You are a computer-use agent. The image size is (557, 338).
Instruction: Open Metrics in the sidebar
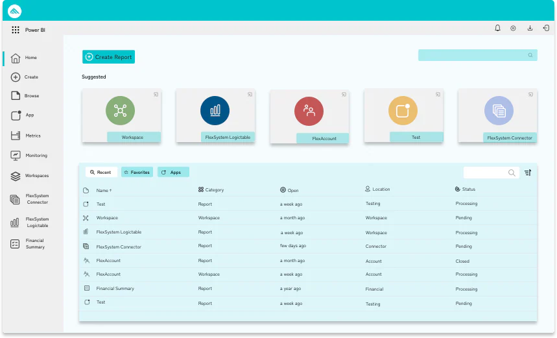point(25,136)
